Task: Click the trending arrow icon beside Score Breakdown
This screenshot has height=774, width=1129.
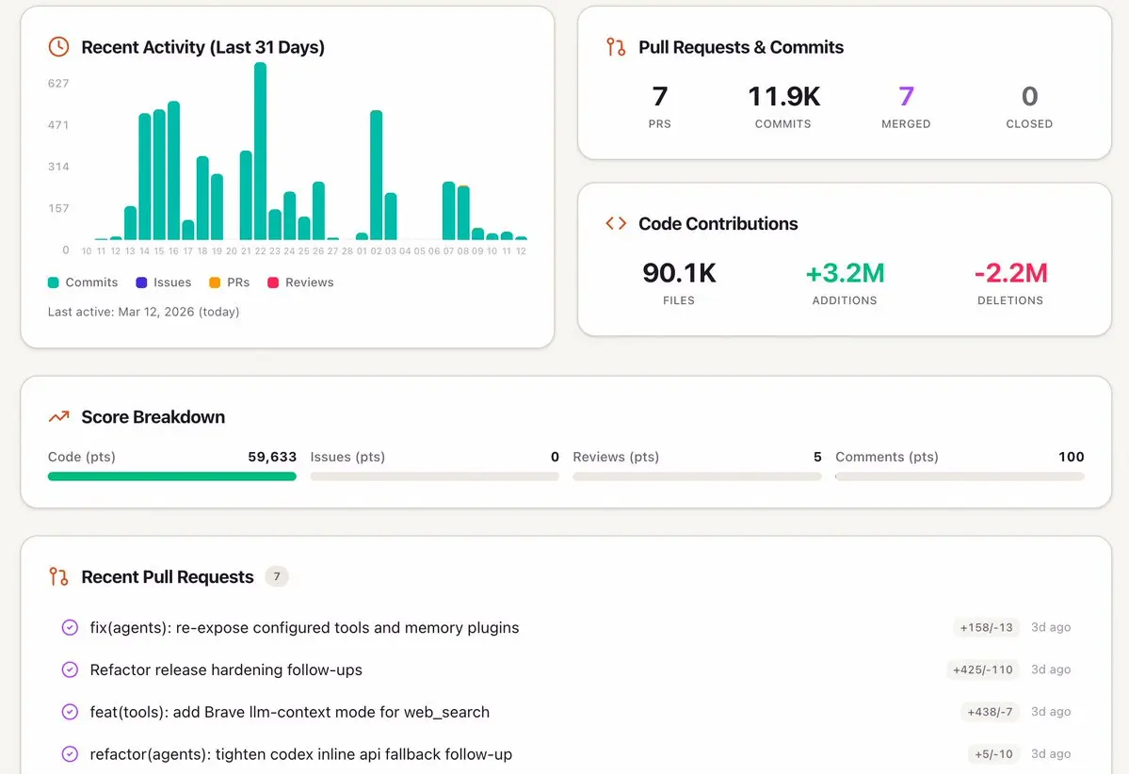Action: [x=58, y=417]
